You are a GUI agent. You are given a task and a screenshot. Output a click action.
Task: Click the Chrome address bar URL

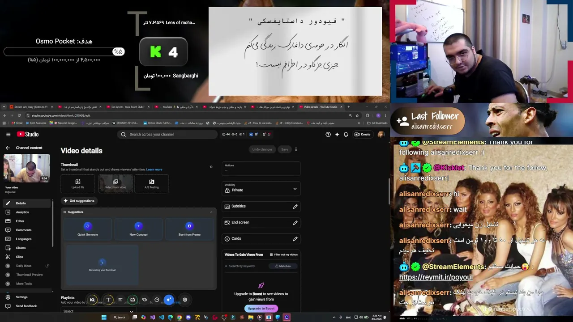click(x=61, y=115)
